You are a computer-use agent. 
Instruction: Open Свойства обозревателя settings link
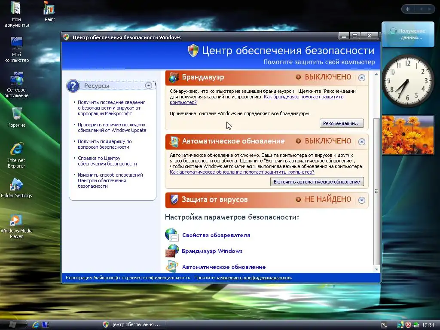(x=216, y=235)
